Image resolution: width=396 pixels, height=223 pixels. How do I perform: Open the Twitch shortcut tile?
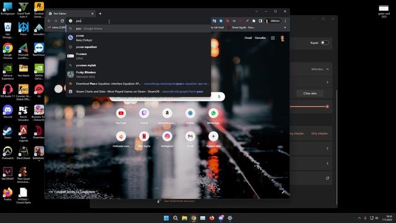[x=144, y=116]
